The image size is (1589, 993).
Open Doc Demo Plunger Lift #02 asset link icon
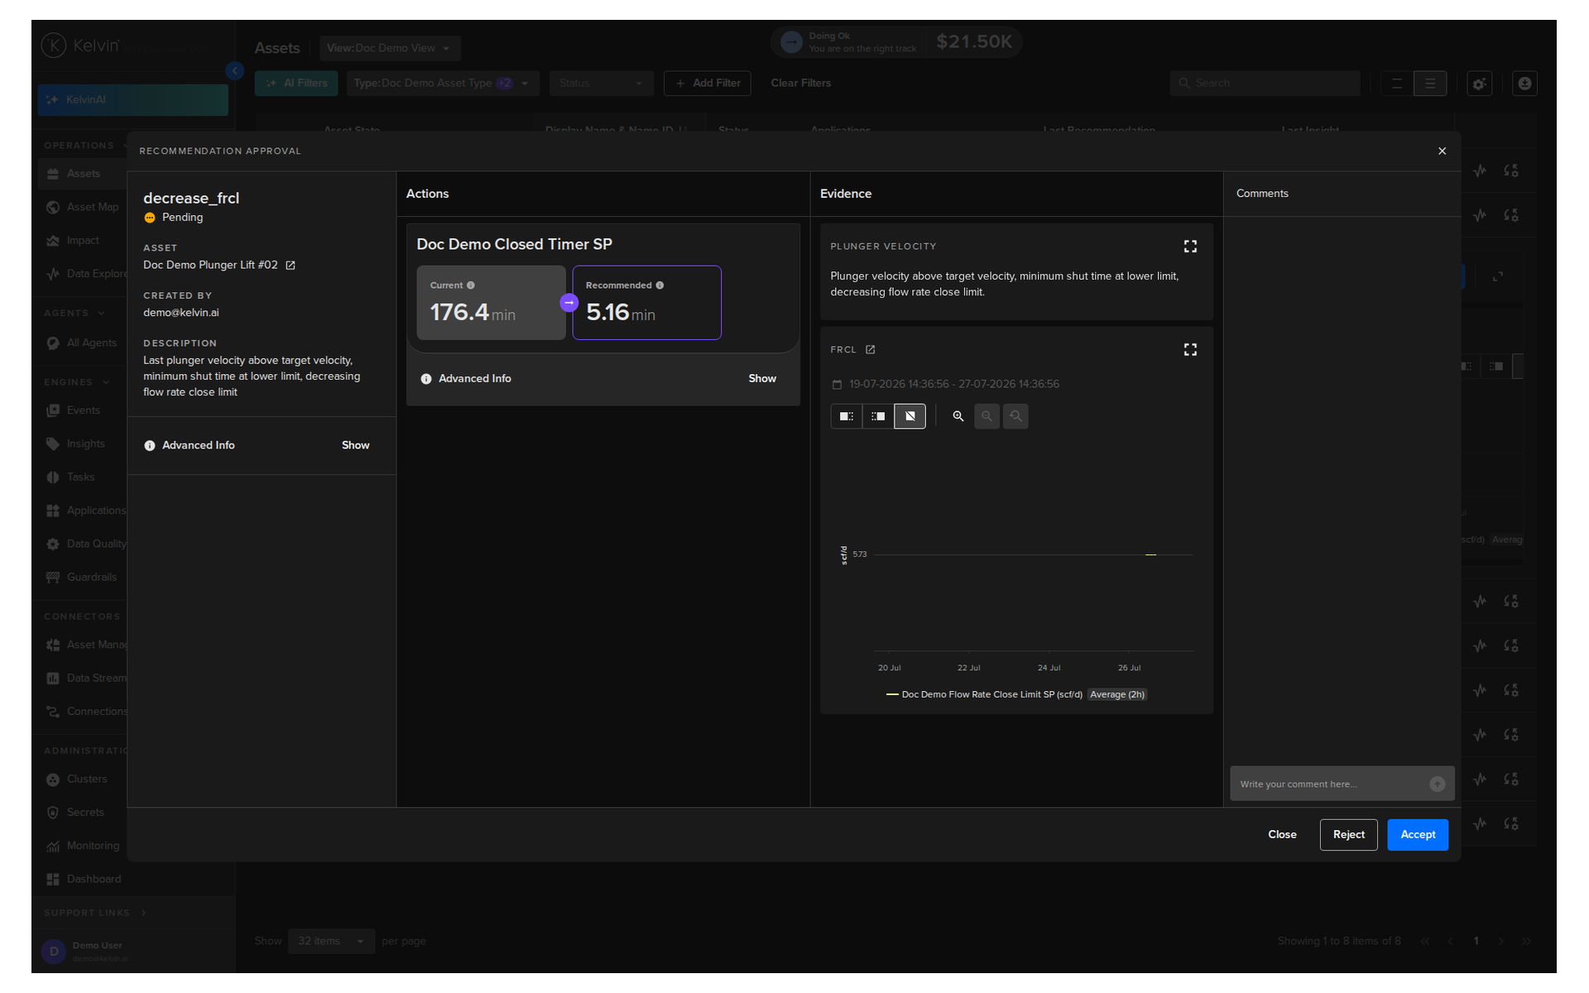pos(290,266)
